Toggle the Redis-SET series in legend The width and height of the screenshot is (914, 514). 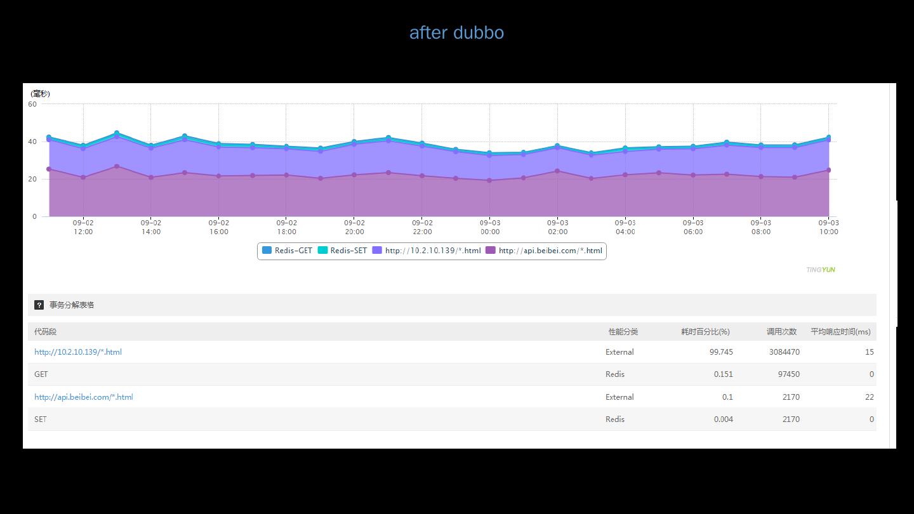[x=342, y=251]
